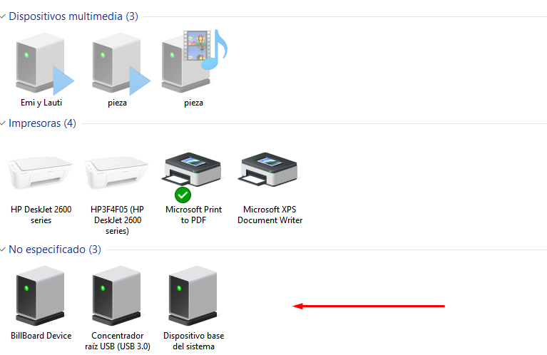The height and width of the screenshot is (355, 547).
Task: Select the pieza device icon with play arrow
Action: pyautogui.click(x=121, y=64)
